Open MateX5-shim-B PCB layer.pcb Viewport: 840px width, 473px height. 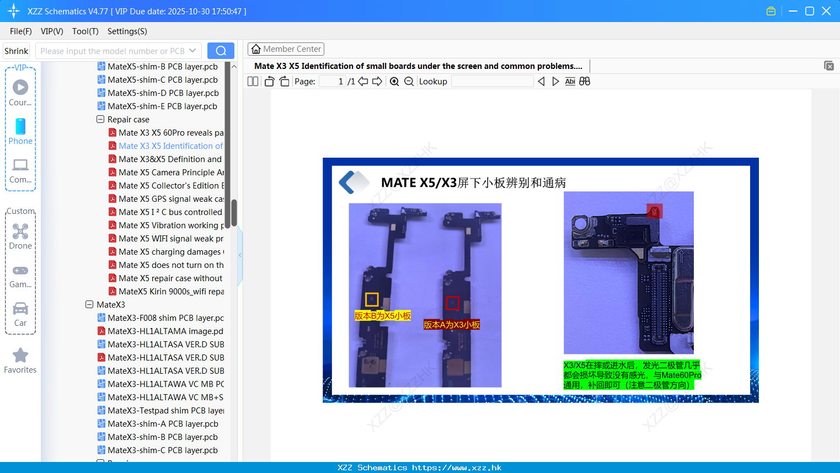(163, 66)
